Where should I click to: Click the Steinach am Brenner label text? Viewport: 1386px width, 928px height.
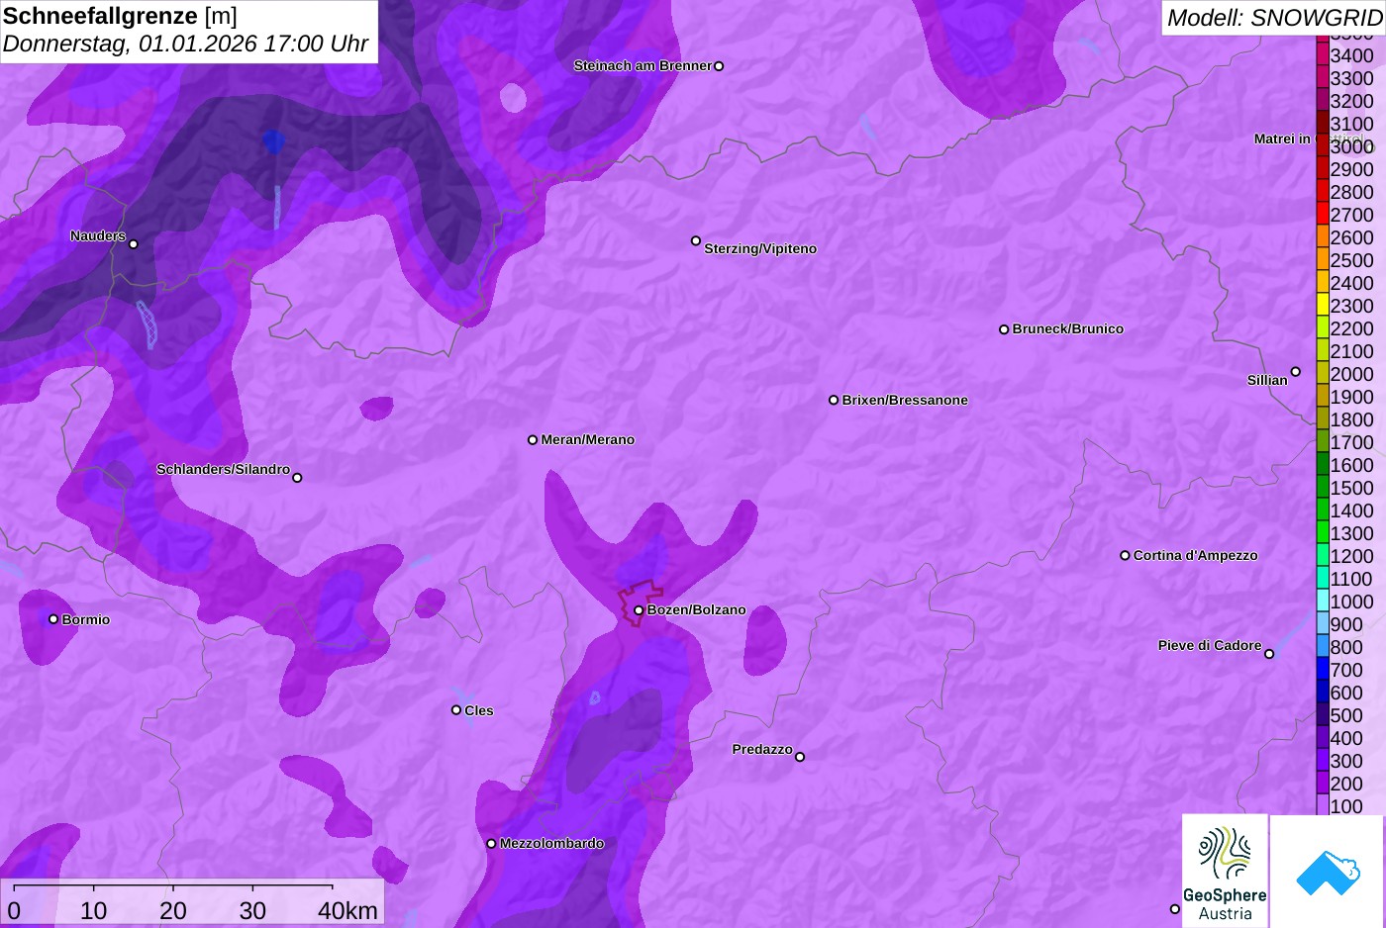(643, 66)
